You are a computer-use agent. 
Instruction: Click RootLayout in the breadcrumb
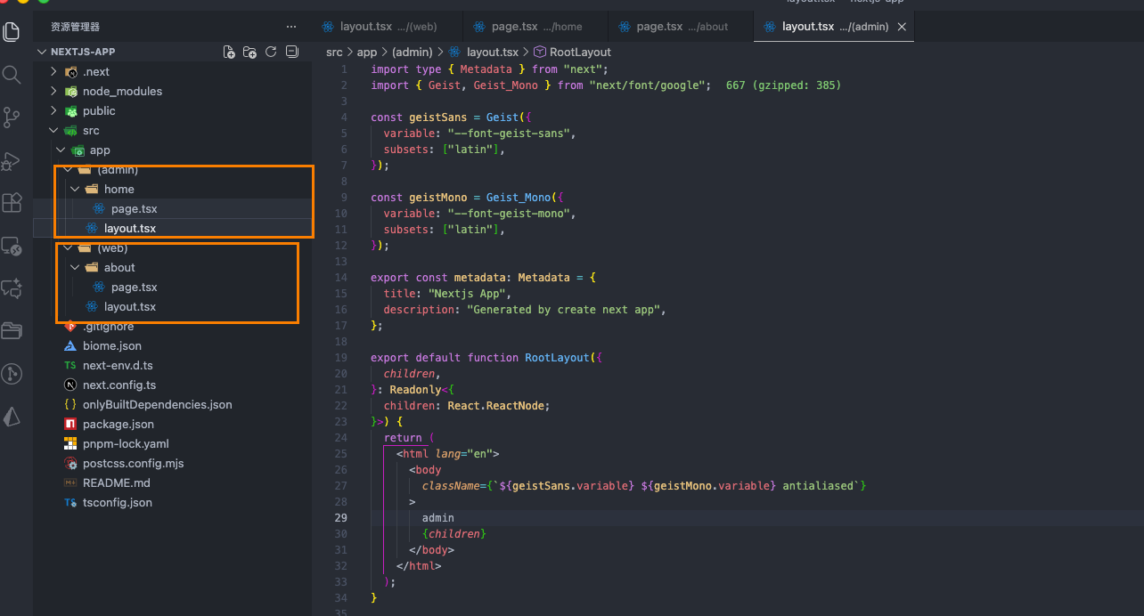coord(580,53)
